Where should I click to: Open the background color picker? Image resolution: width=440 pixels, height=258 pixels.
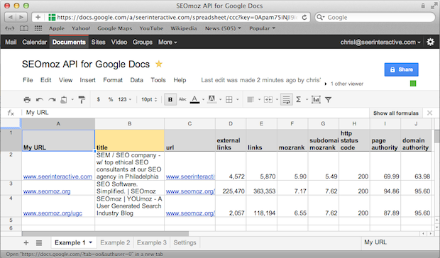coord(211,99)
